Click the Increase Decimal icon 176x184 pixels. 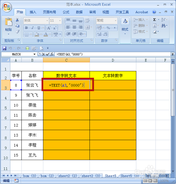99,34
